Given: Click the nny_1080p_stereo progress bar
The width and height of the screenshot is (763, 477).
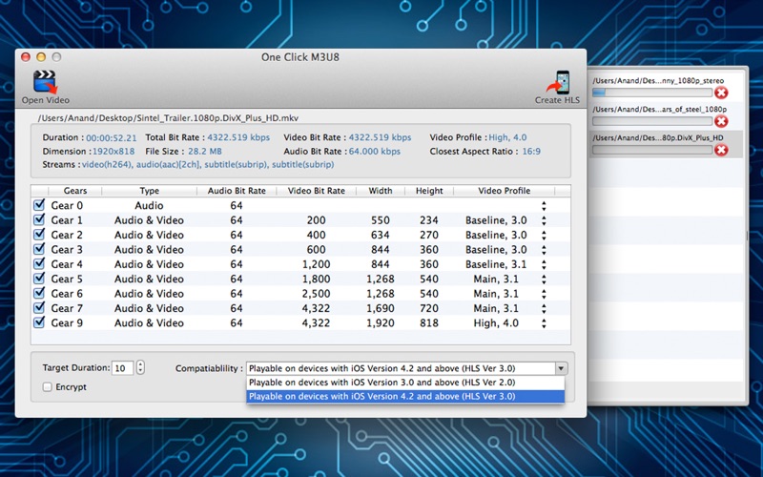Looking at the screenshot, I should pyautogui.click(x=652, y=93).
